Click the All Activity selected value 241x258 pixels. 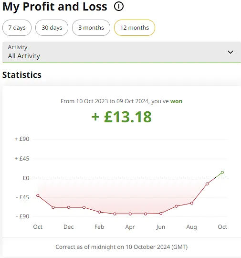(x=24, y=56)
